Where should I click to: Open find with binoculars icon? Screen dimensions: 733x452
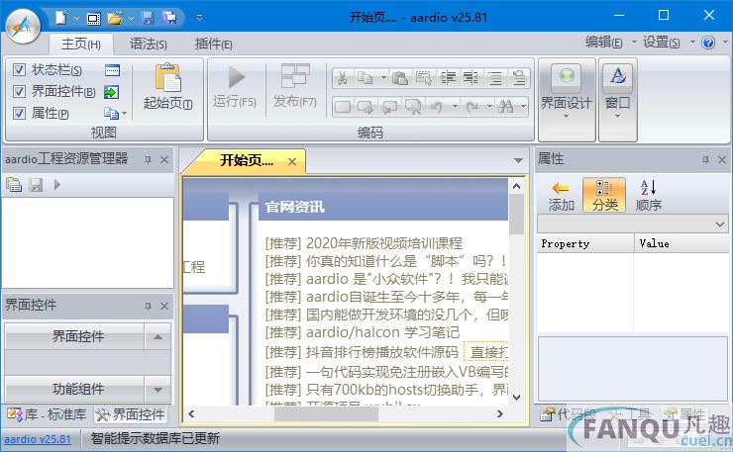[x=506, y=107]
